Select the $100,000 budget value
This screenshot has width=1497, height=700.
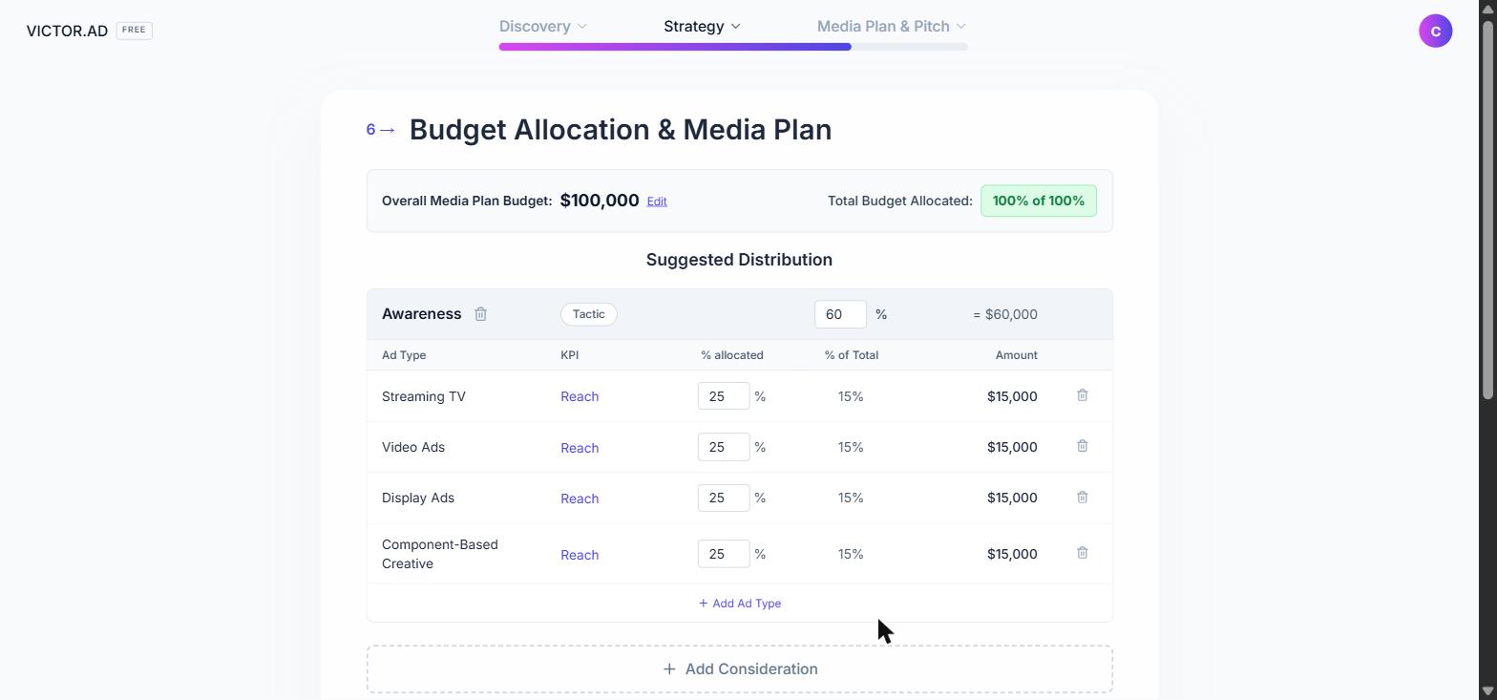[x=600, y=201]
